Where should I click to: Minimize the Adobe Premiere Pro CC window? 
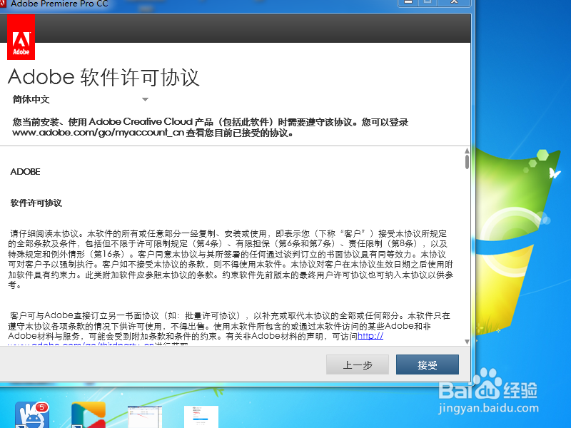tap(408, 3)
